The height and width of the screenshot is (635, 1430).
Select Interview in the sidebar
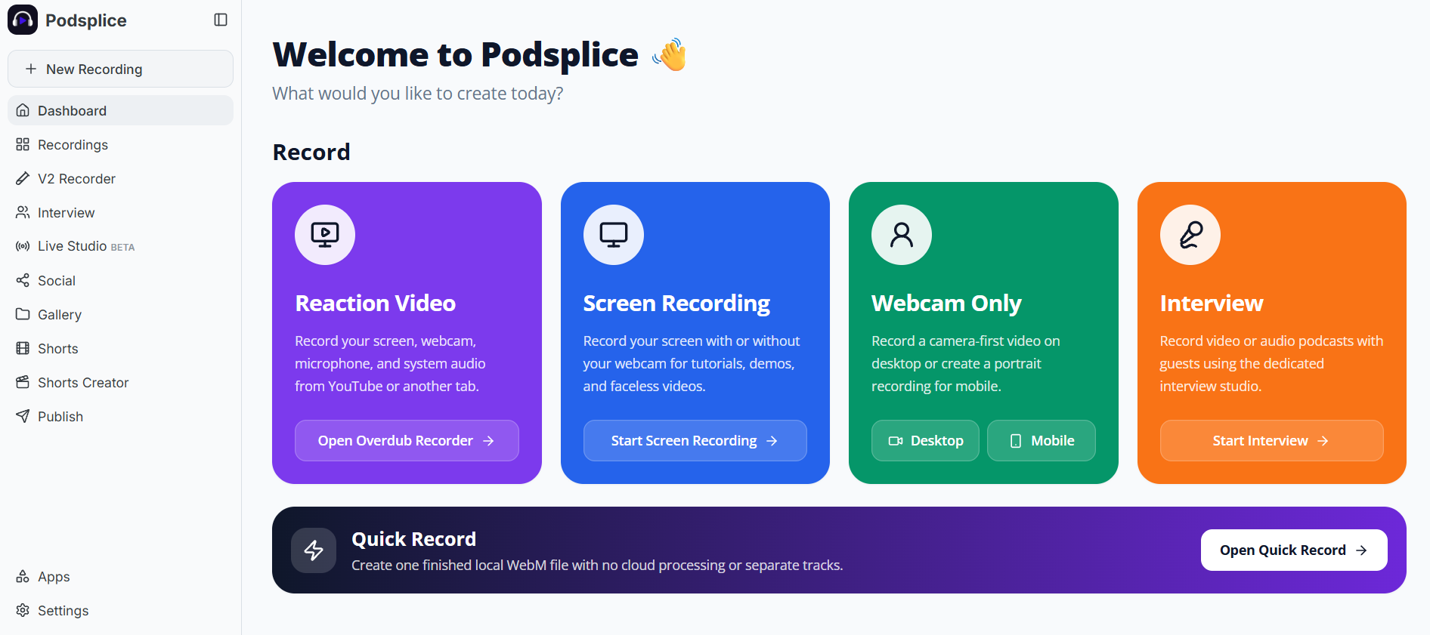(120, 212)
